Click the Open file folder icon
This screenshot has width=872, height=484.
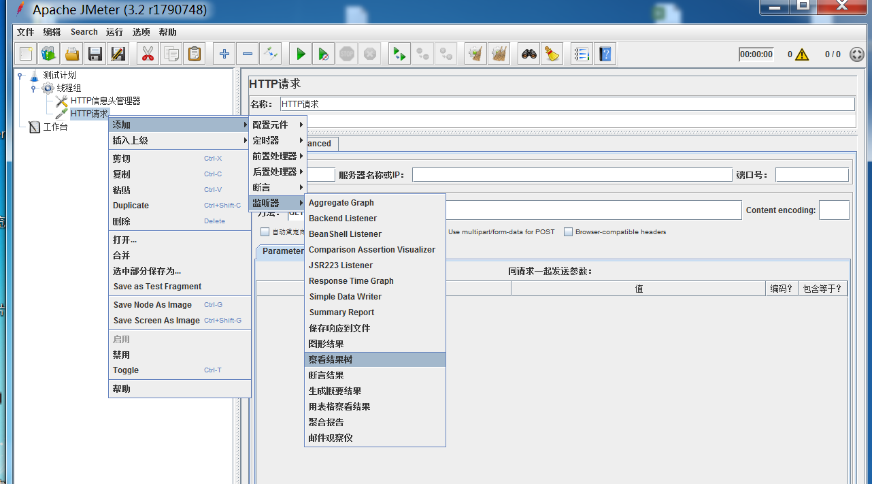click(72, 54)
